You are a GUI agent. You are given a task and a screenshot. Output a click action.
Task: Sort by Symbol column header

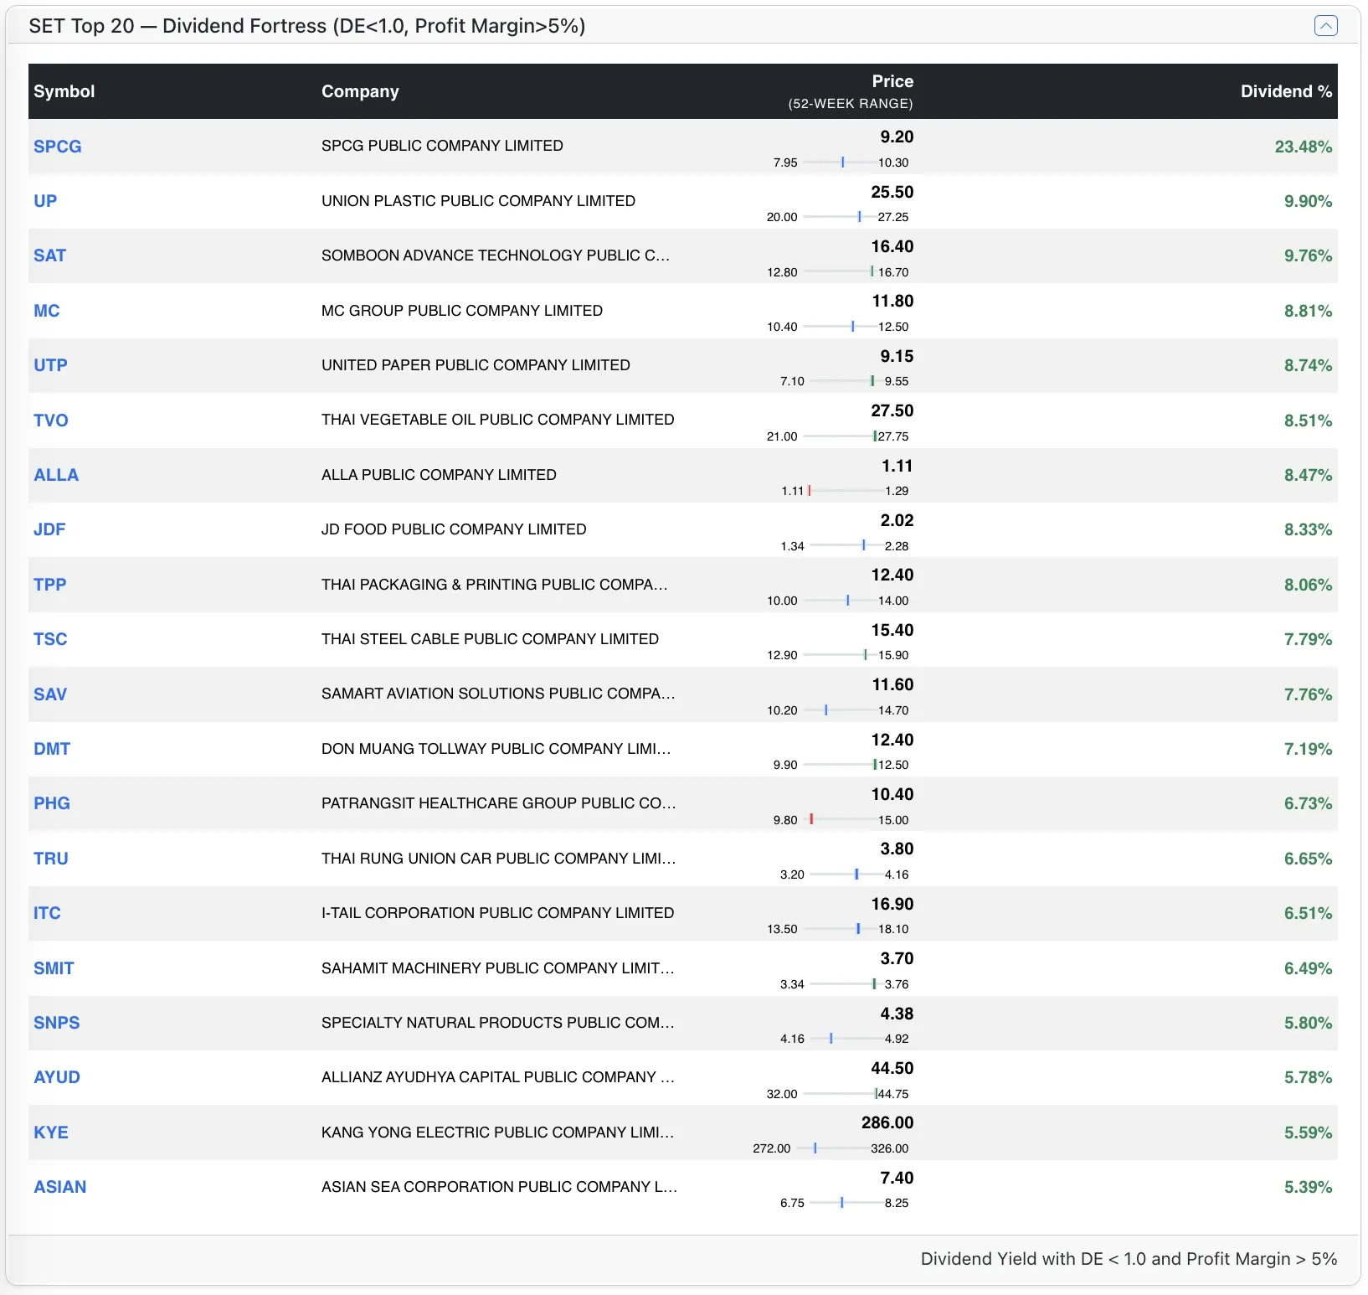64,91
